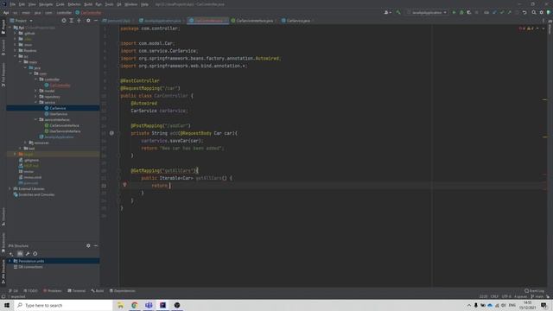Start debugging with the bug icon
The width and height of the screenshot is (553, 311).
pos(461,12)
